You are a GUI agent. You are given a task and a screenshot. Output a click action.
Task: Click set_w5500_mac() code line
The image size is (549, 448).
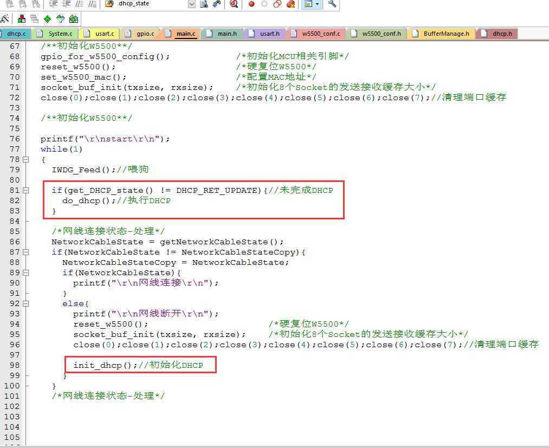pyautogui.click(x=83, y=77)
